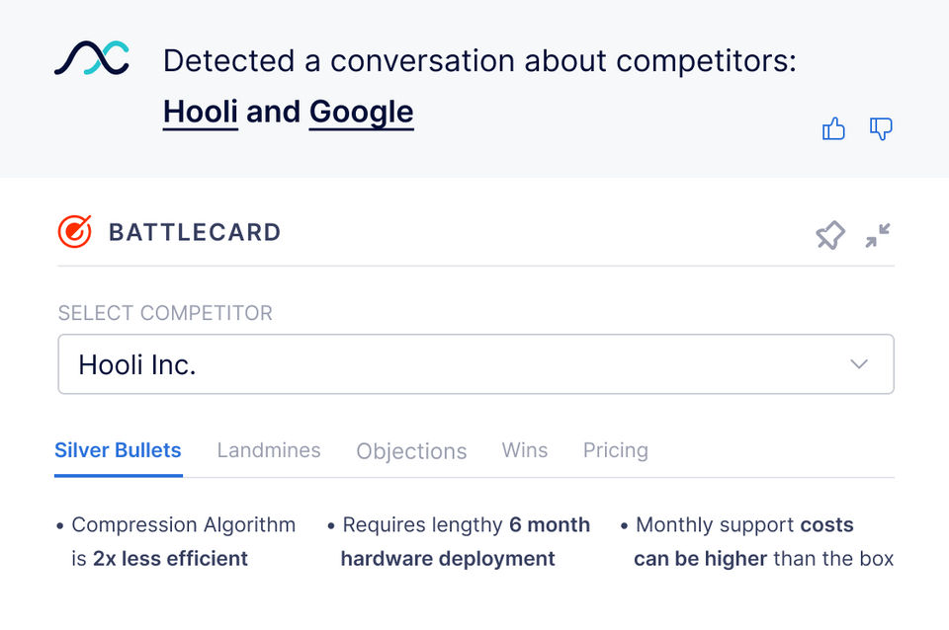Open the Objections tab
This screenshot has width=949, height=630.
[x=411, y=451]
